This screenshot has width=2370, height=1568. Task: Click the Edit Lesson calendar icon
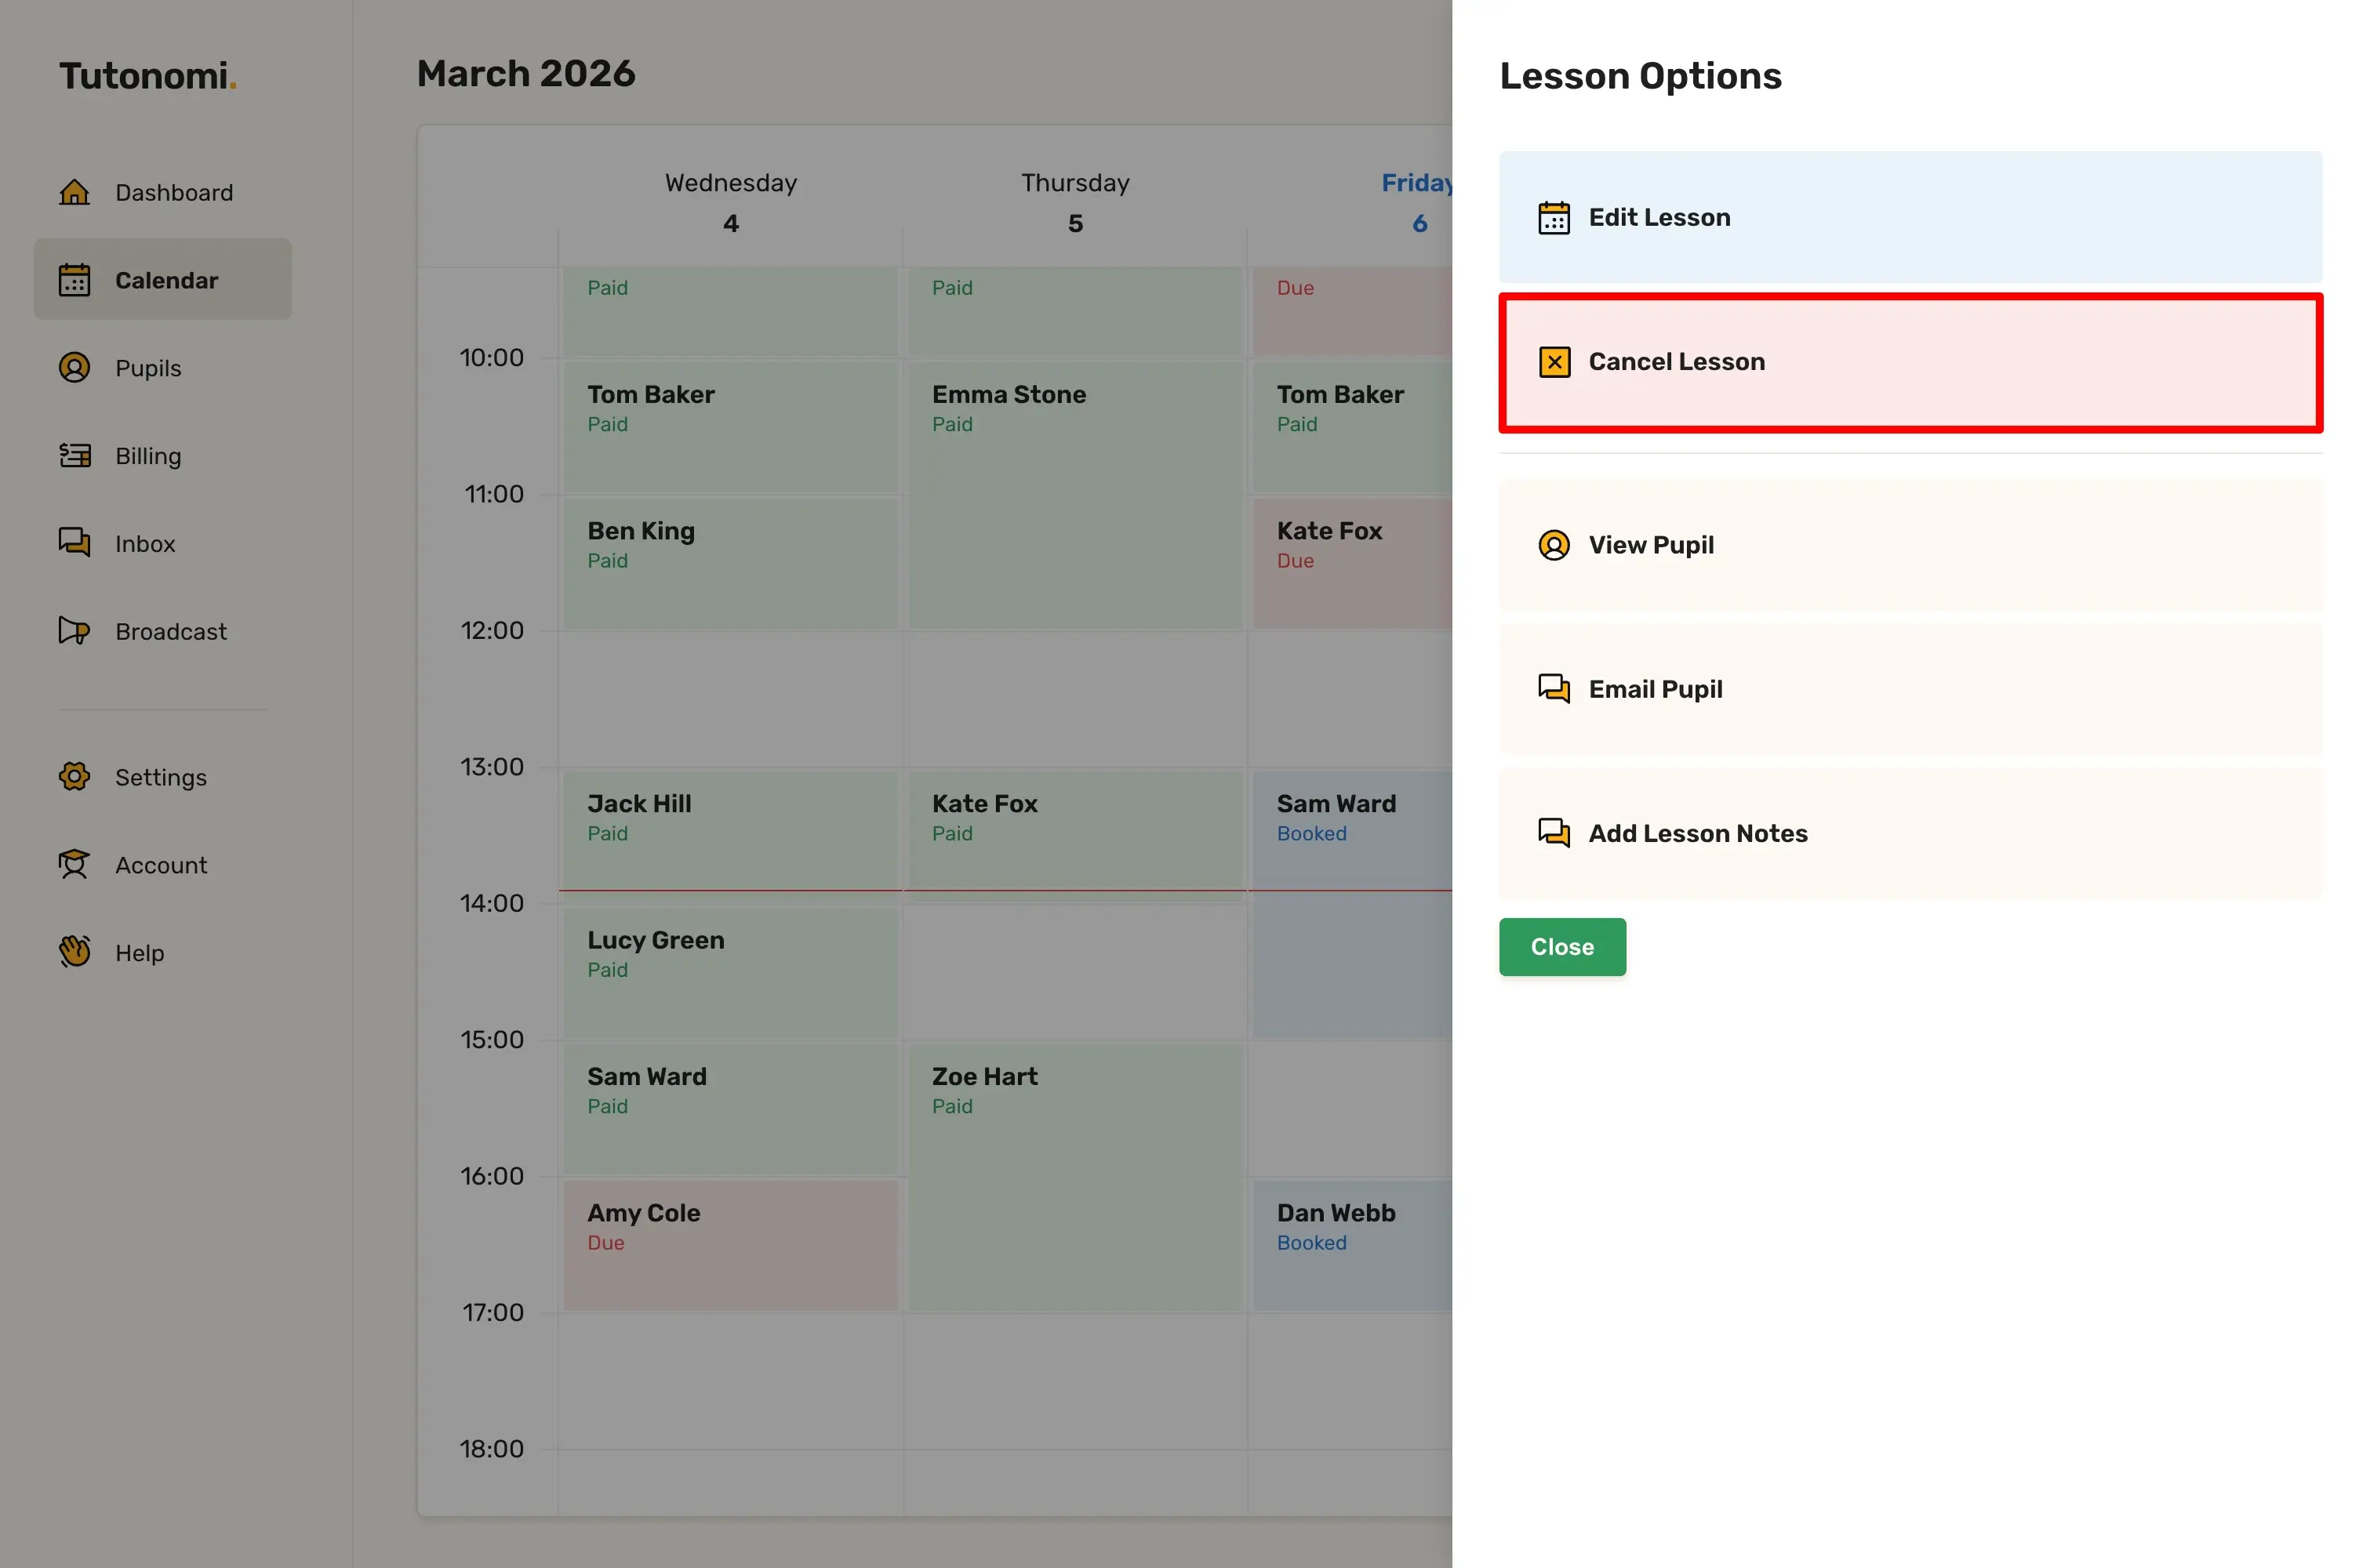pos(1553,218)
